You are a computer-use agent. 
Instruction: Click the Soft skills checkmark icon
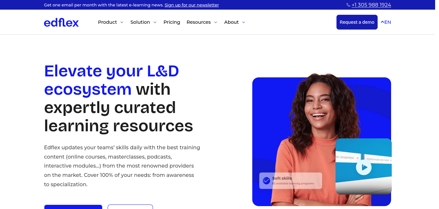266,181
